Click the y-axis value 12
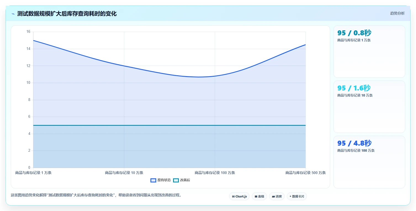 point(28,66)
